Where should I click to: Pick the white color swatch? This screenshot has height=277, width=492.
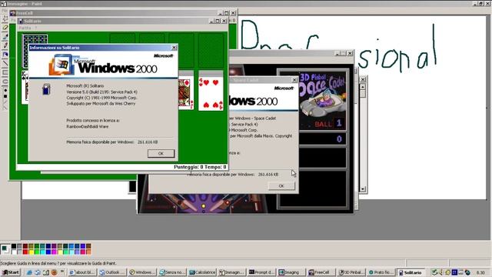point(14,252)
